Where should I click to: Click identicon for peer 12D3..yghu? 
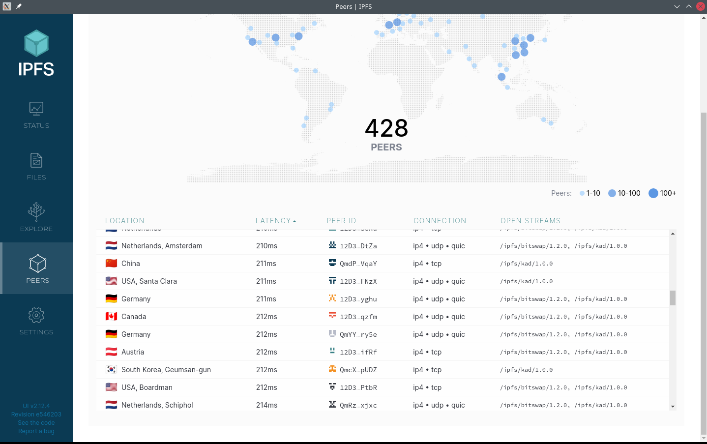click(x=332, y=298)
